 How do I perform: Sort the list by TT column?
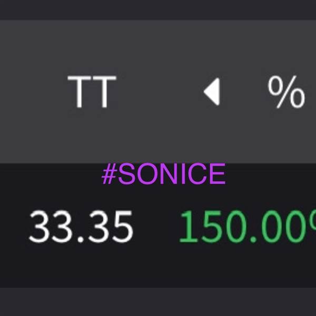[92, 92]
